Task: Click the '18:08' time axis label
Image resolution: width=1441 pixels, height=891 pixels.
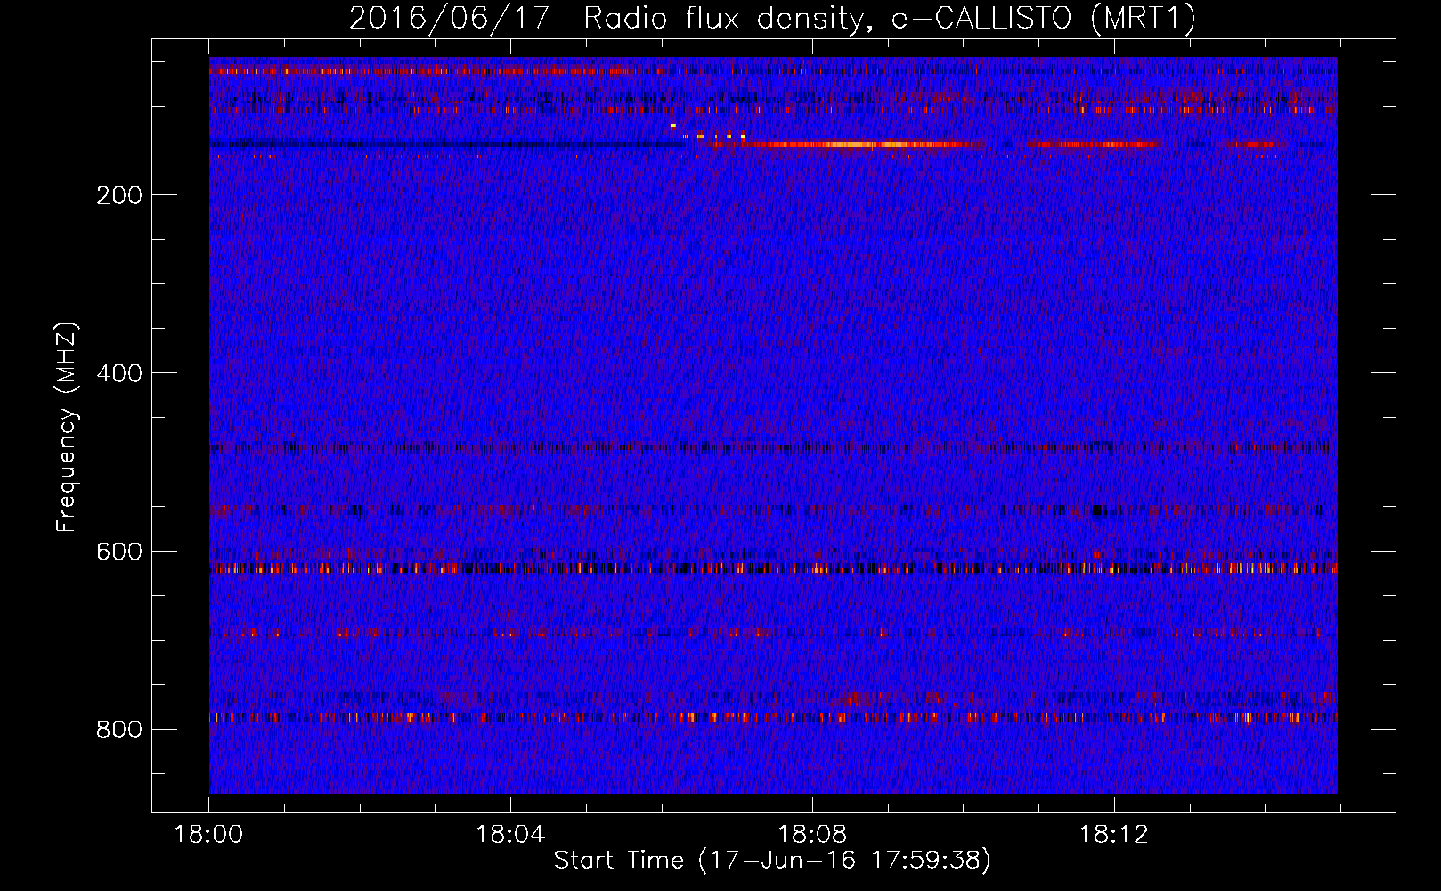Action: 812,835
